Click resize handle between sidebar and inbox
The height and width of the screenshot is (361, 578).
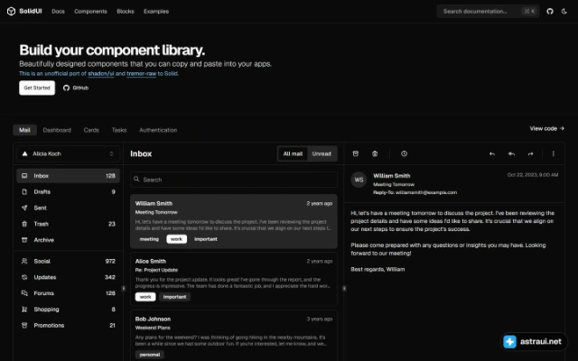123,289
